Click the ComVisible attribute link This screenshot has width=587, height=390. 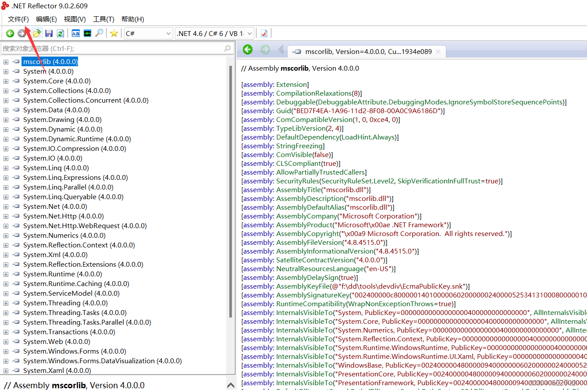294,155
